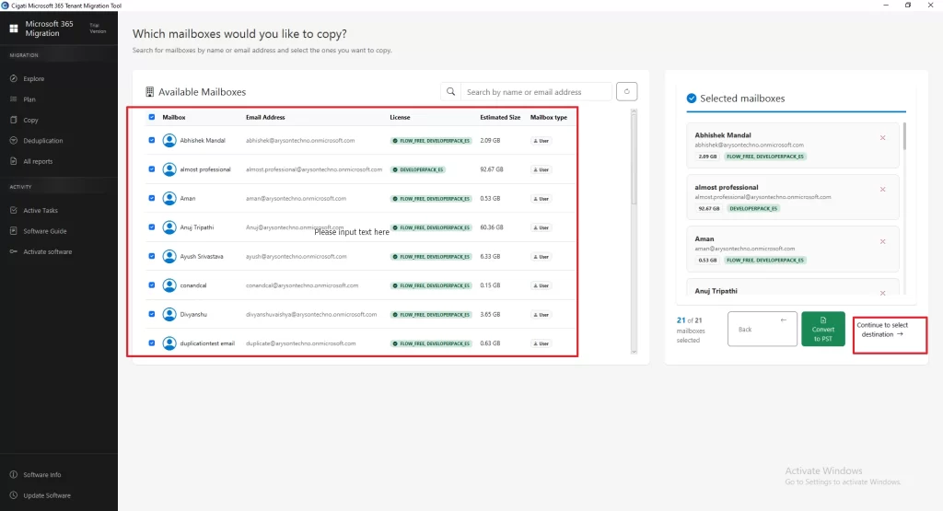Click the selected mailboxes panel scrollbar

pos(904,136)
